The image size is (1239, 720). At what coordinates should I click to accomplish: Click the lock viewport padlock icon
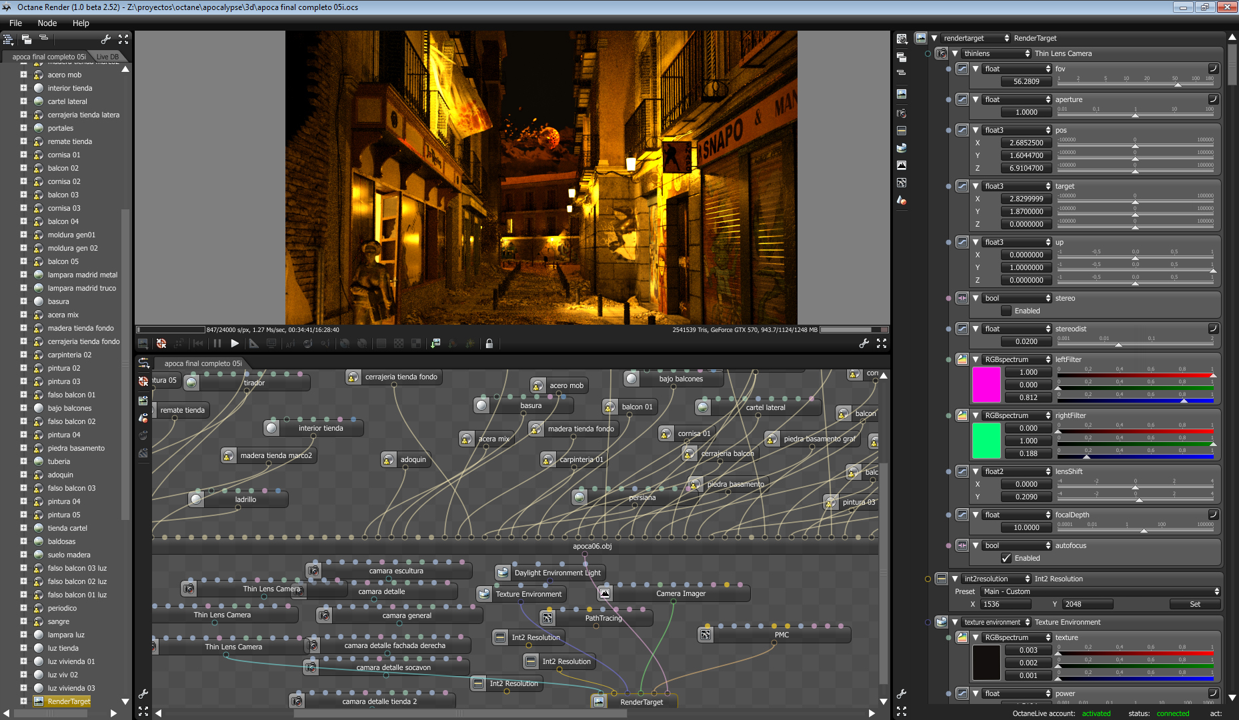click(489, 343)
